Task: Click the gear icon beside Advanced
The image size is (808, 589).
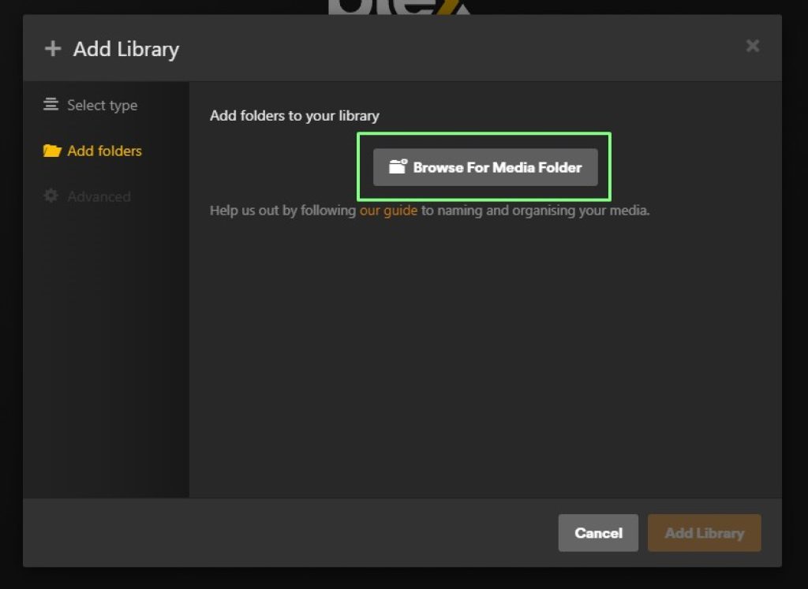Action: [51, 196]
